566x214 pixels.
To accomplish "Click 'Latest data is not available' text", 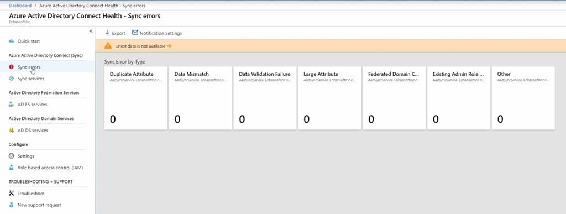I will (140, 46).
